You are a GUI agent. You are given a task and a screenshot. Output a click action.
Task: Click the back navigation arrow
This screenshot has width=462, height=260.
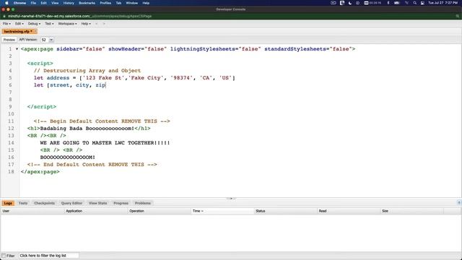tap(96, 24)
